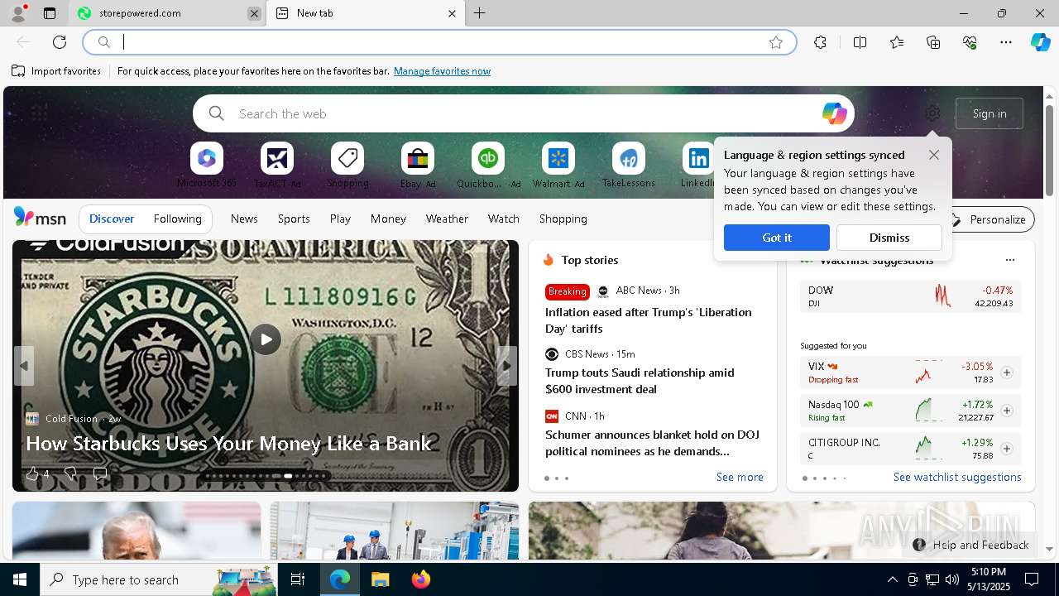Image resolution: width=1059 pixels, height=596 pixels.
Task: Click See watchlist suggestions link
Action: 957,477
